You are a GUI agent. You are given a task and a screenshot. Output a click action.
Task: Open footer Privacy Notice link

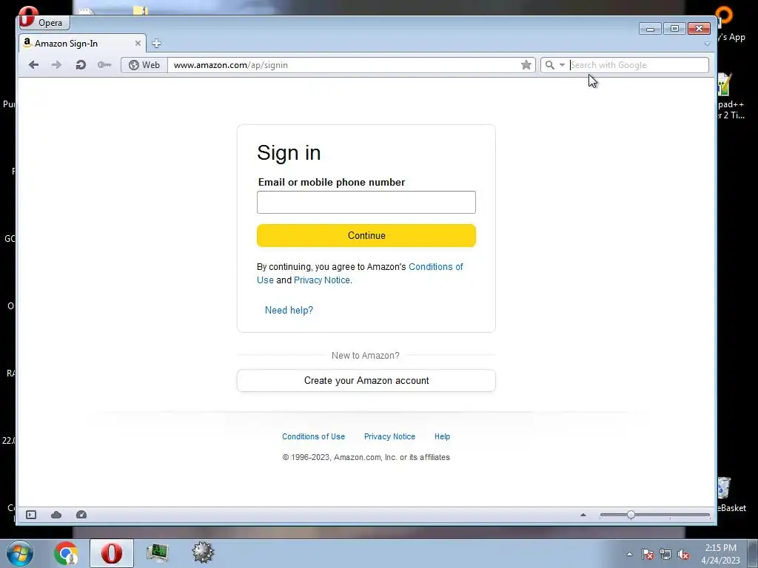(389, 436)
